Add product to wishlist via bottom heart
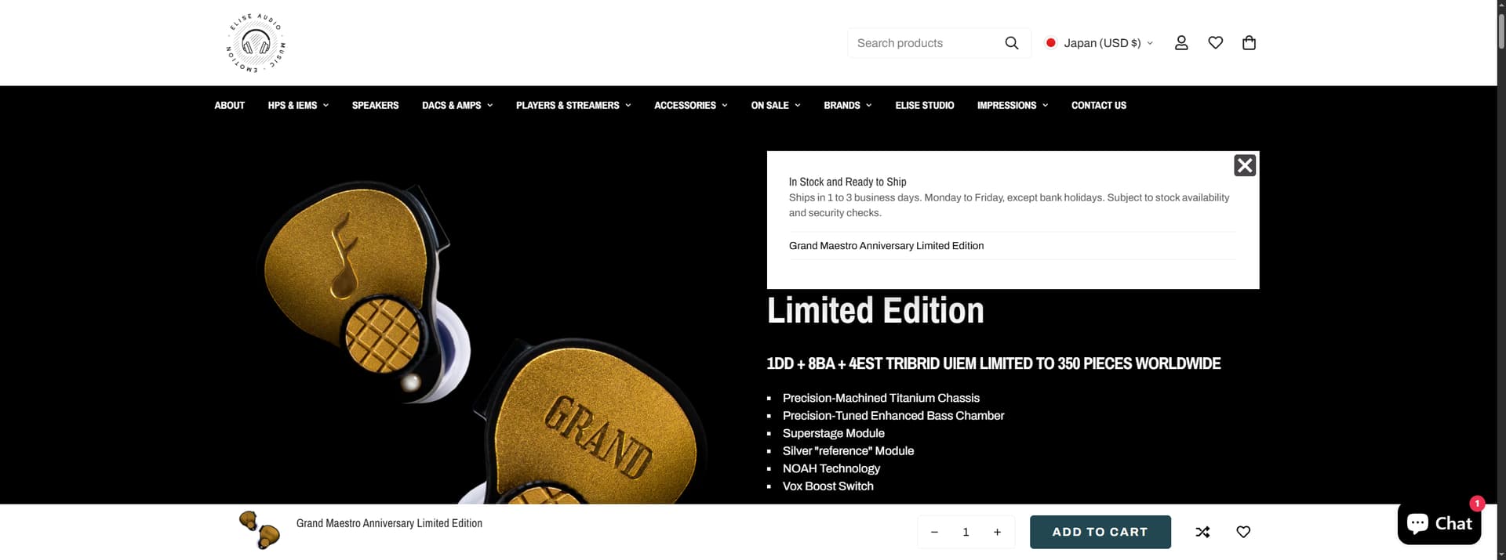This screenshot has width=1506, height=560. [x=1243, y=532]
